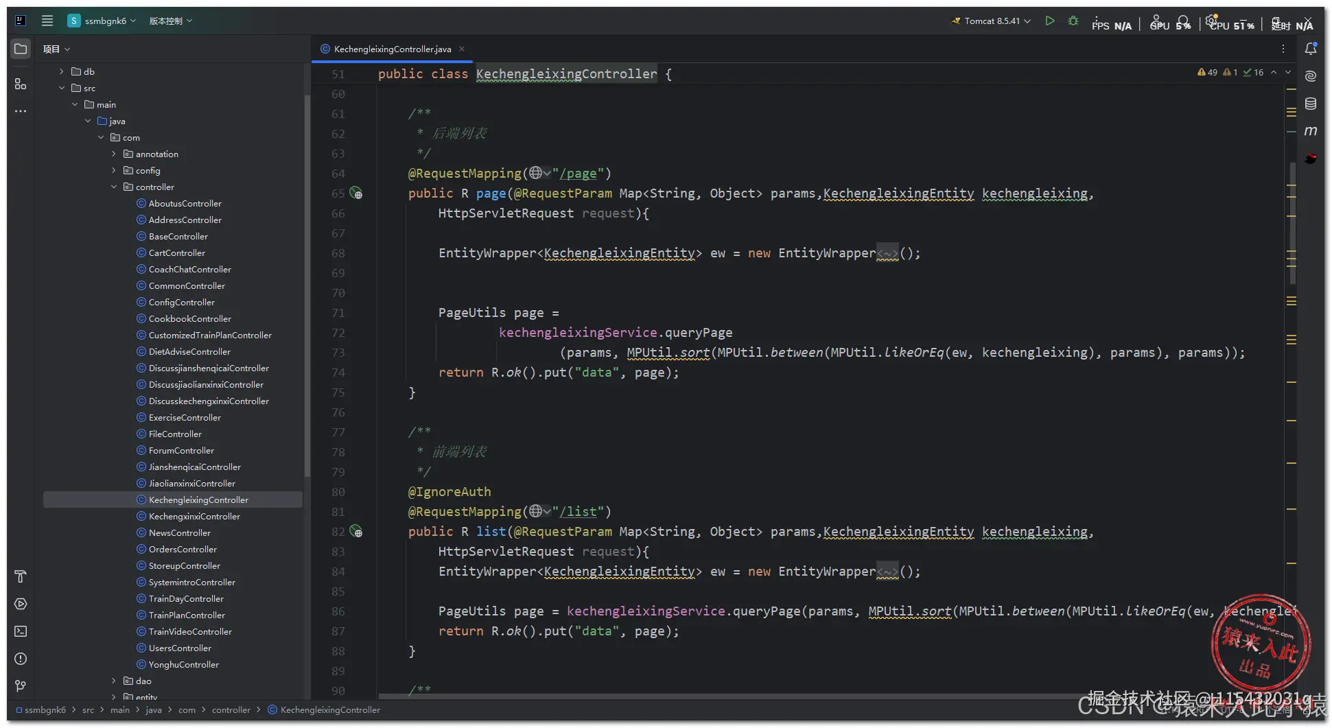Viewport: 1332px width, 728px height.
Task: Open the Build hammer tool window
Action: point(21,576)
